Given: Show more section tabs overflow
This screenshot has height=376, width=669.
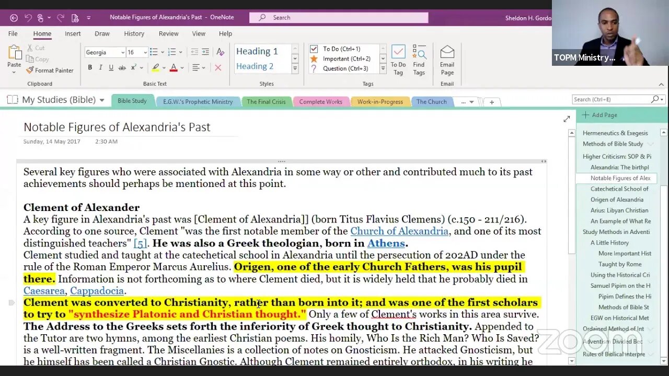Looking at the screenshot, I should click(x=467, y=102).
